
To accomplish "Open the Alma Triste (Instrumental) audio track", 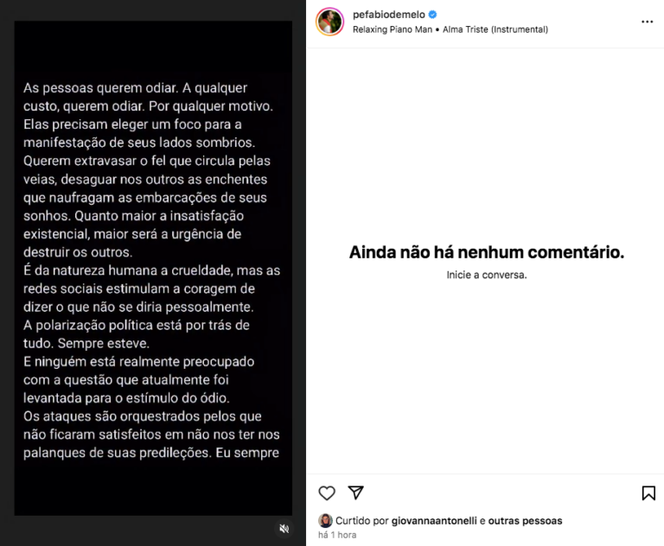I will pyautogui.click(x=495, y=29).
